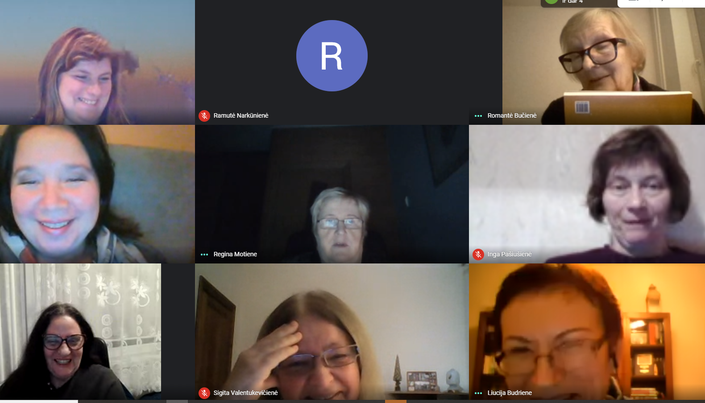This screenshot has width=705, height=403.
Task: Click the Ramutė Narkūnienė name label
Action: pyautogui.click(x=241, y=115)
